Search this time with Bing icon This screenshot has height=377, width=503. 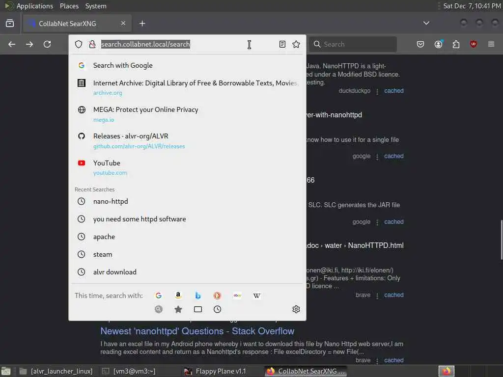click(x=198, y=296)
